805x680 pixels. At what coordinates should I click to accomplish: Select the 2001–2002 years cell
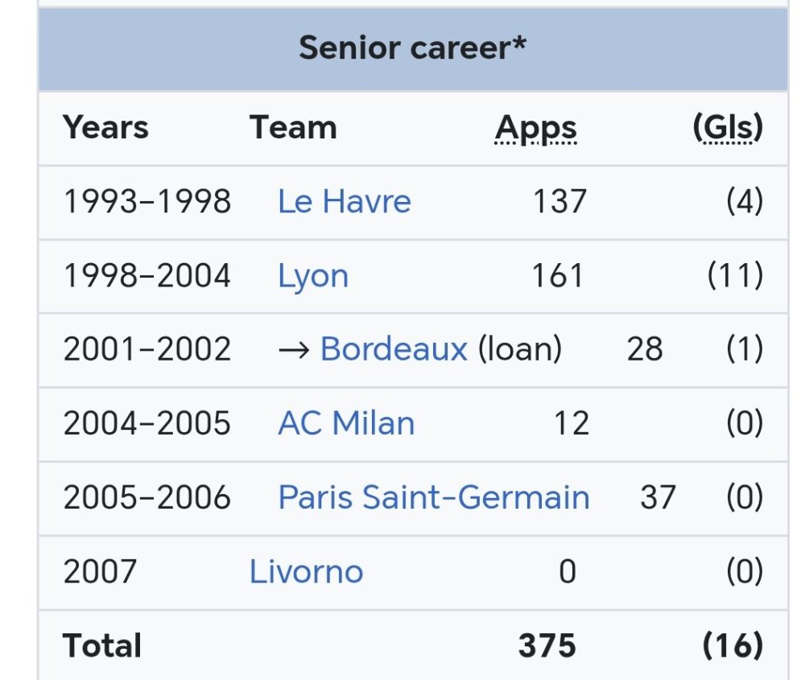pos(147,349)
